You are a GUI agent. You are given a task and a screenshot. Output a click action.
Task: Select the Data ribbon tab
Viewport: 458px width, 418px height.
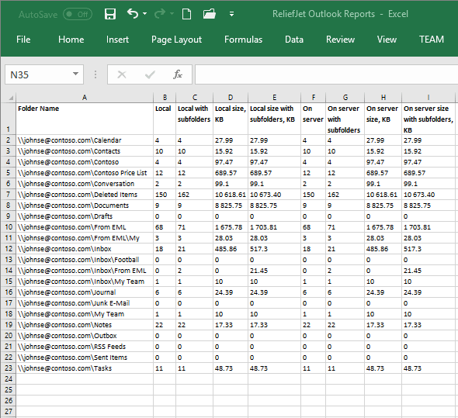(294, 40)
